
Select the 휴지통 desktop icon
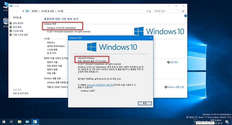[x=6, y=23]
